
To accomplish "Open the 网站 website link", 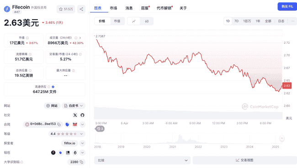I will tap(52, 106).
